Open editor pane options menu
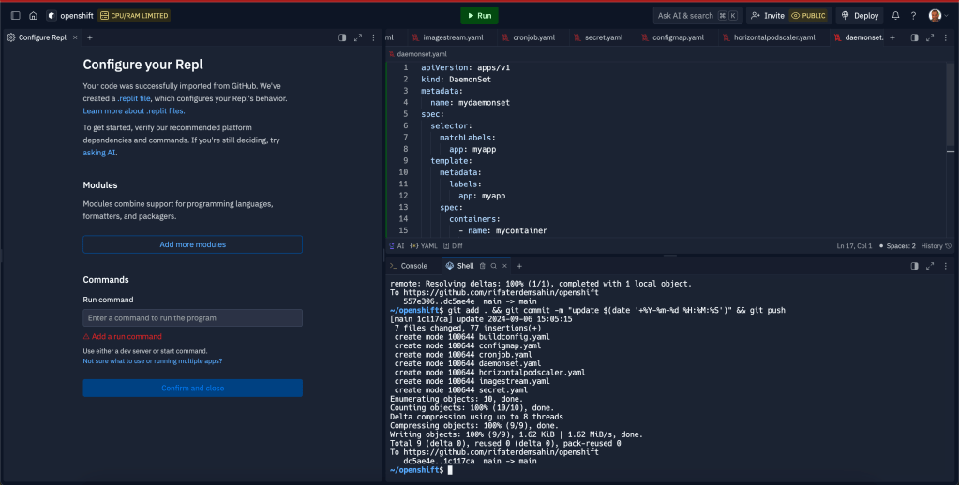The width and height of the screenshot is (959, 485). point(946,37)
